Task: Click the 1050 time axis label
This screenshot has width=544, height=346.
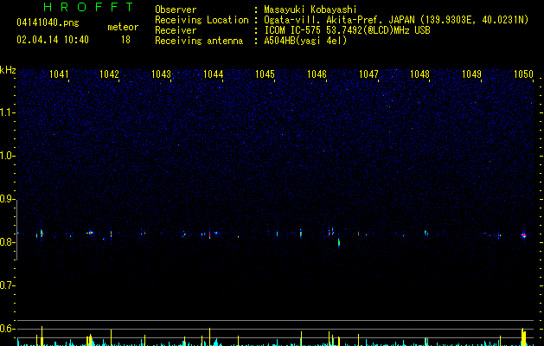Action: [x=523, y=74]
